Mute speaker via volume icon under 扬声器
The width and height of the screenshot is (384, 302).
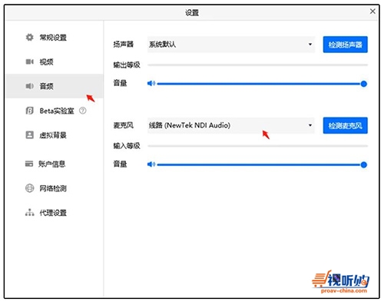pos(151,84)
